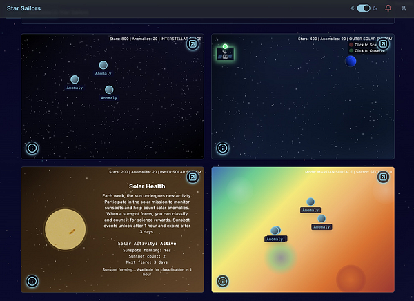Select the lowest anomaly in Interstellar Space

pos(109,90)
